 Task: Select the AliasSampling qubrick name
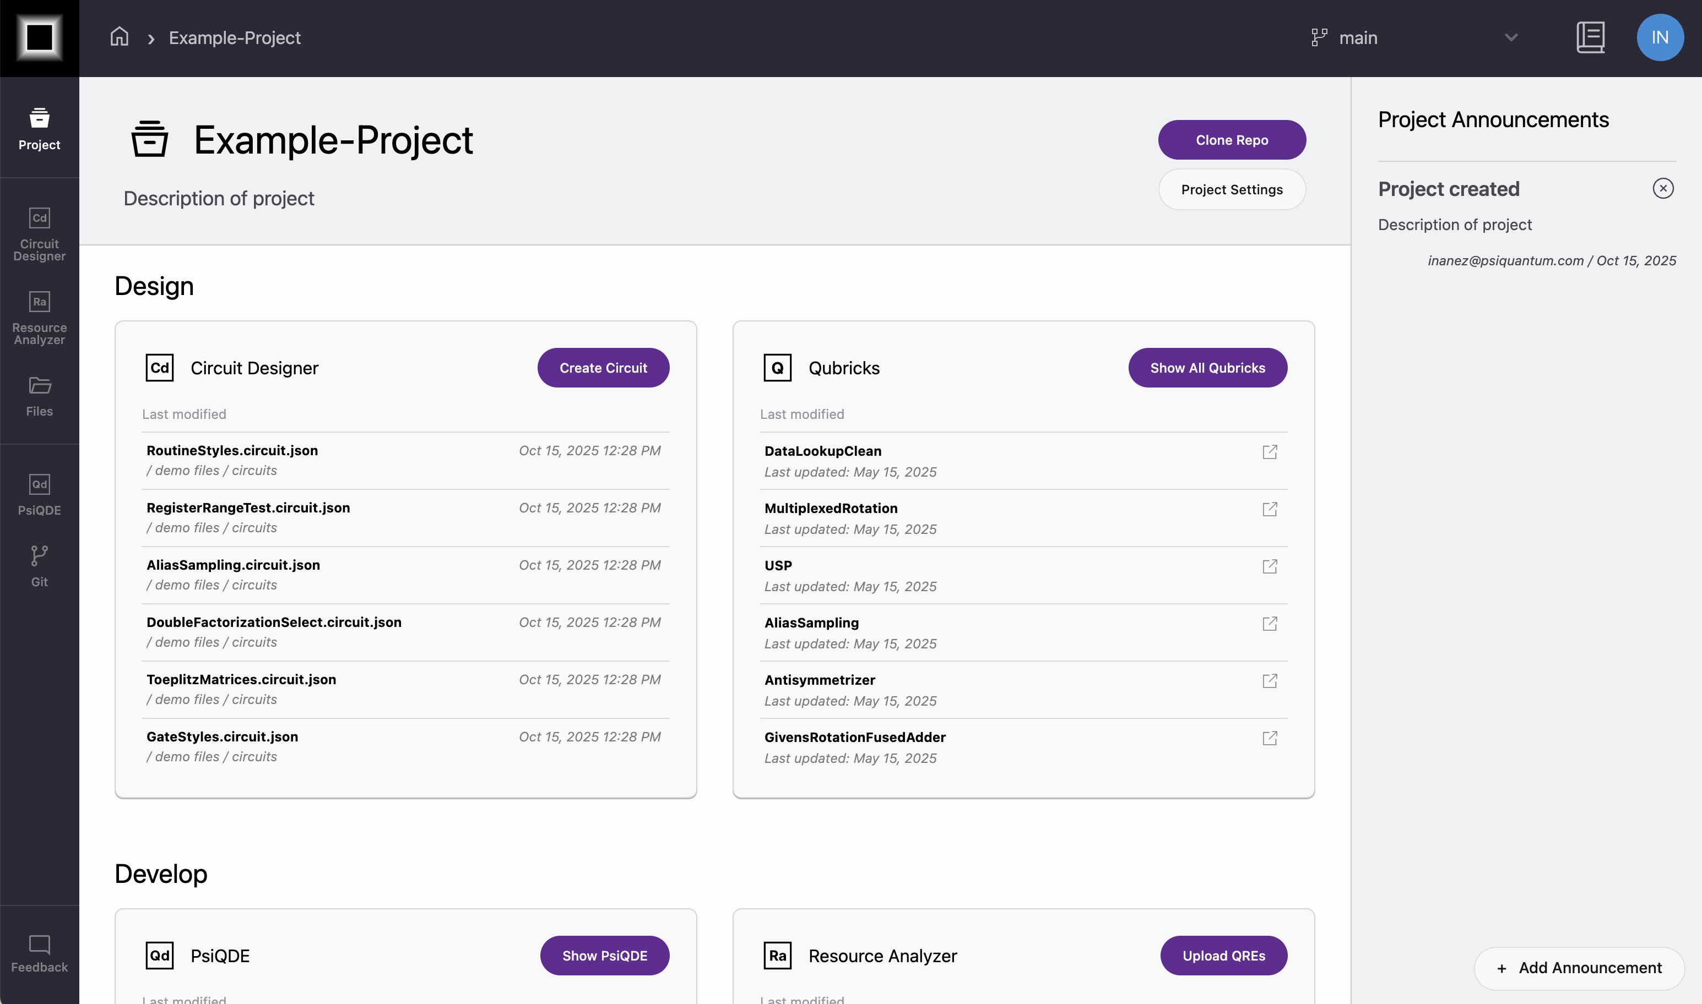point(811,623)
